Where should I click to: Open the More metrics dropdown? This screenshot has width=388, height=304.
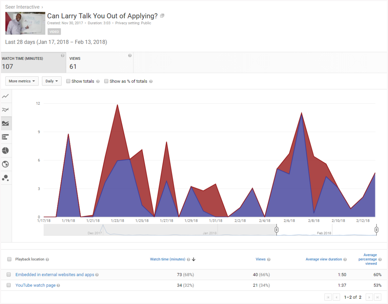(x=22, y=81)
